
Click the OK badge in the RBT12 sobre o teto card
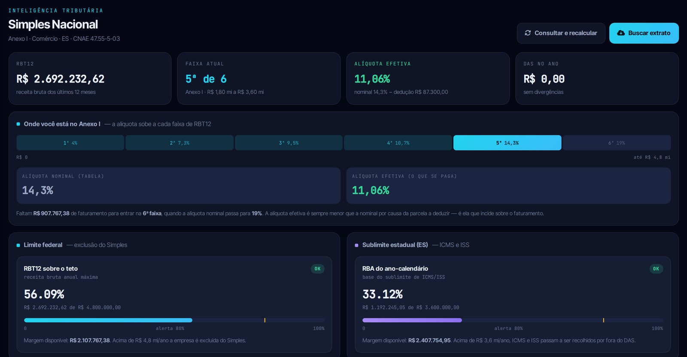(x=317, y=269)
